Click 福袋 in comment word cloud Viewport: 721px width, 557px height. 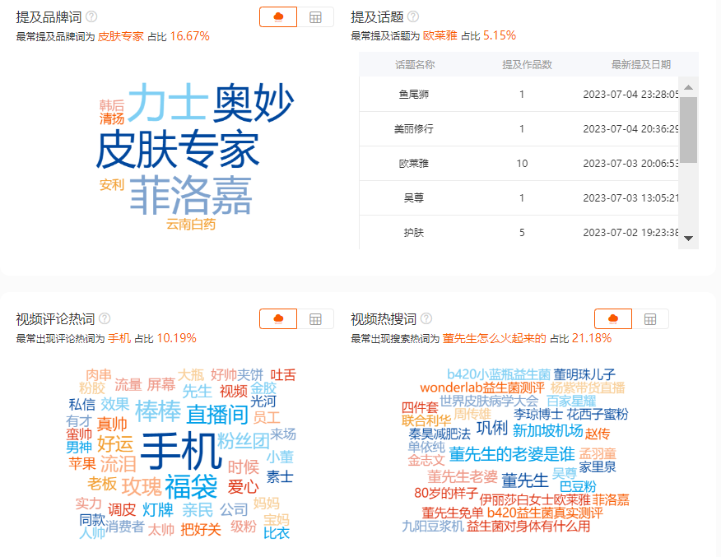click(191, 486)
